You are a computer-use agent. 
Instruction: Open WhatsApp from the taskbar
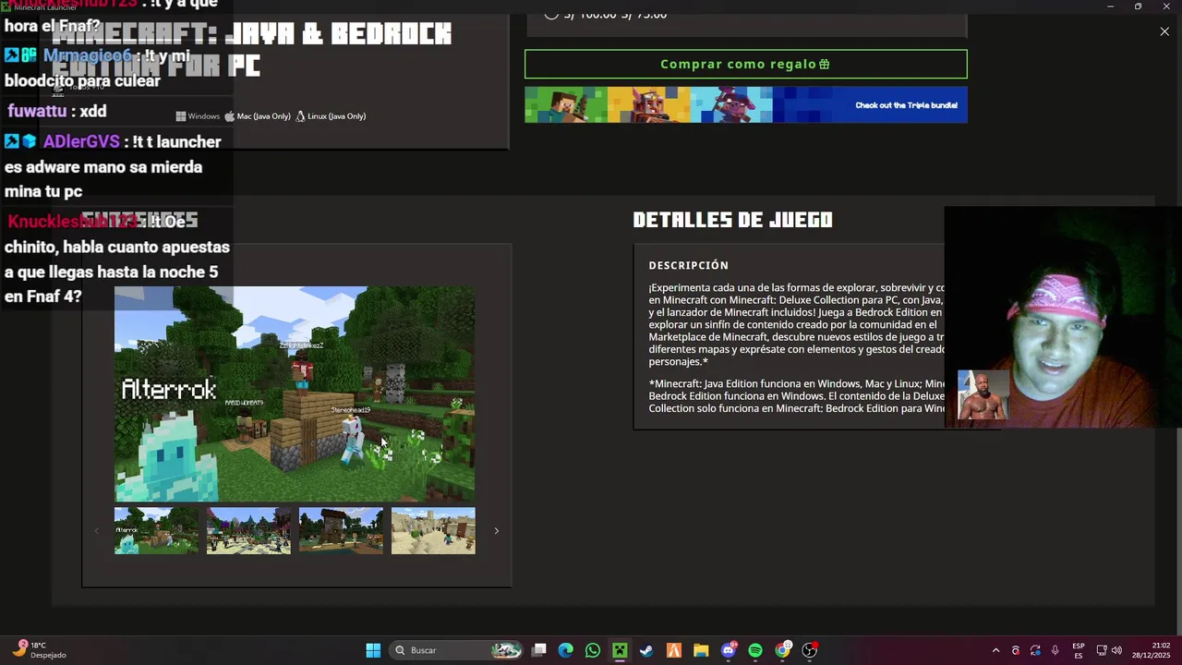(593, 650)
